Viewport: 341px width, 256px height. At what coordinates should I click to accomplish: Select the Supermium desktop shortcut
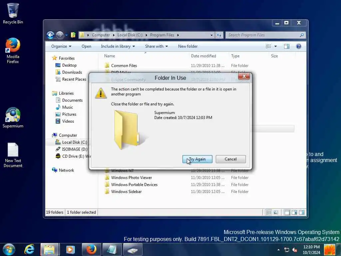(x=13, y=118)
